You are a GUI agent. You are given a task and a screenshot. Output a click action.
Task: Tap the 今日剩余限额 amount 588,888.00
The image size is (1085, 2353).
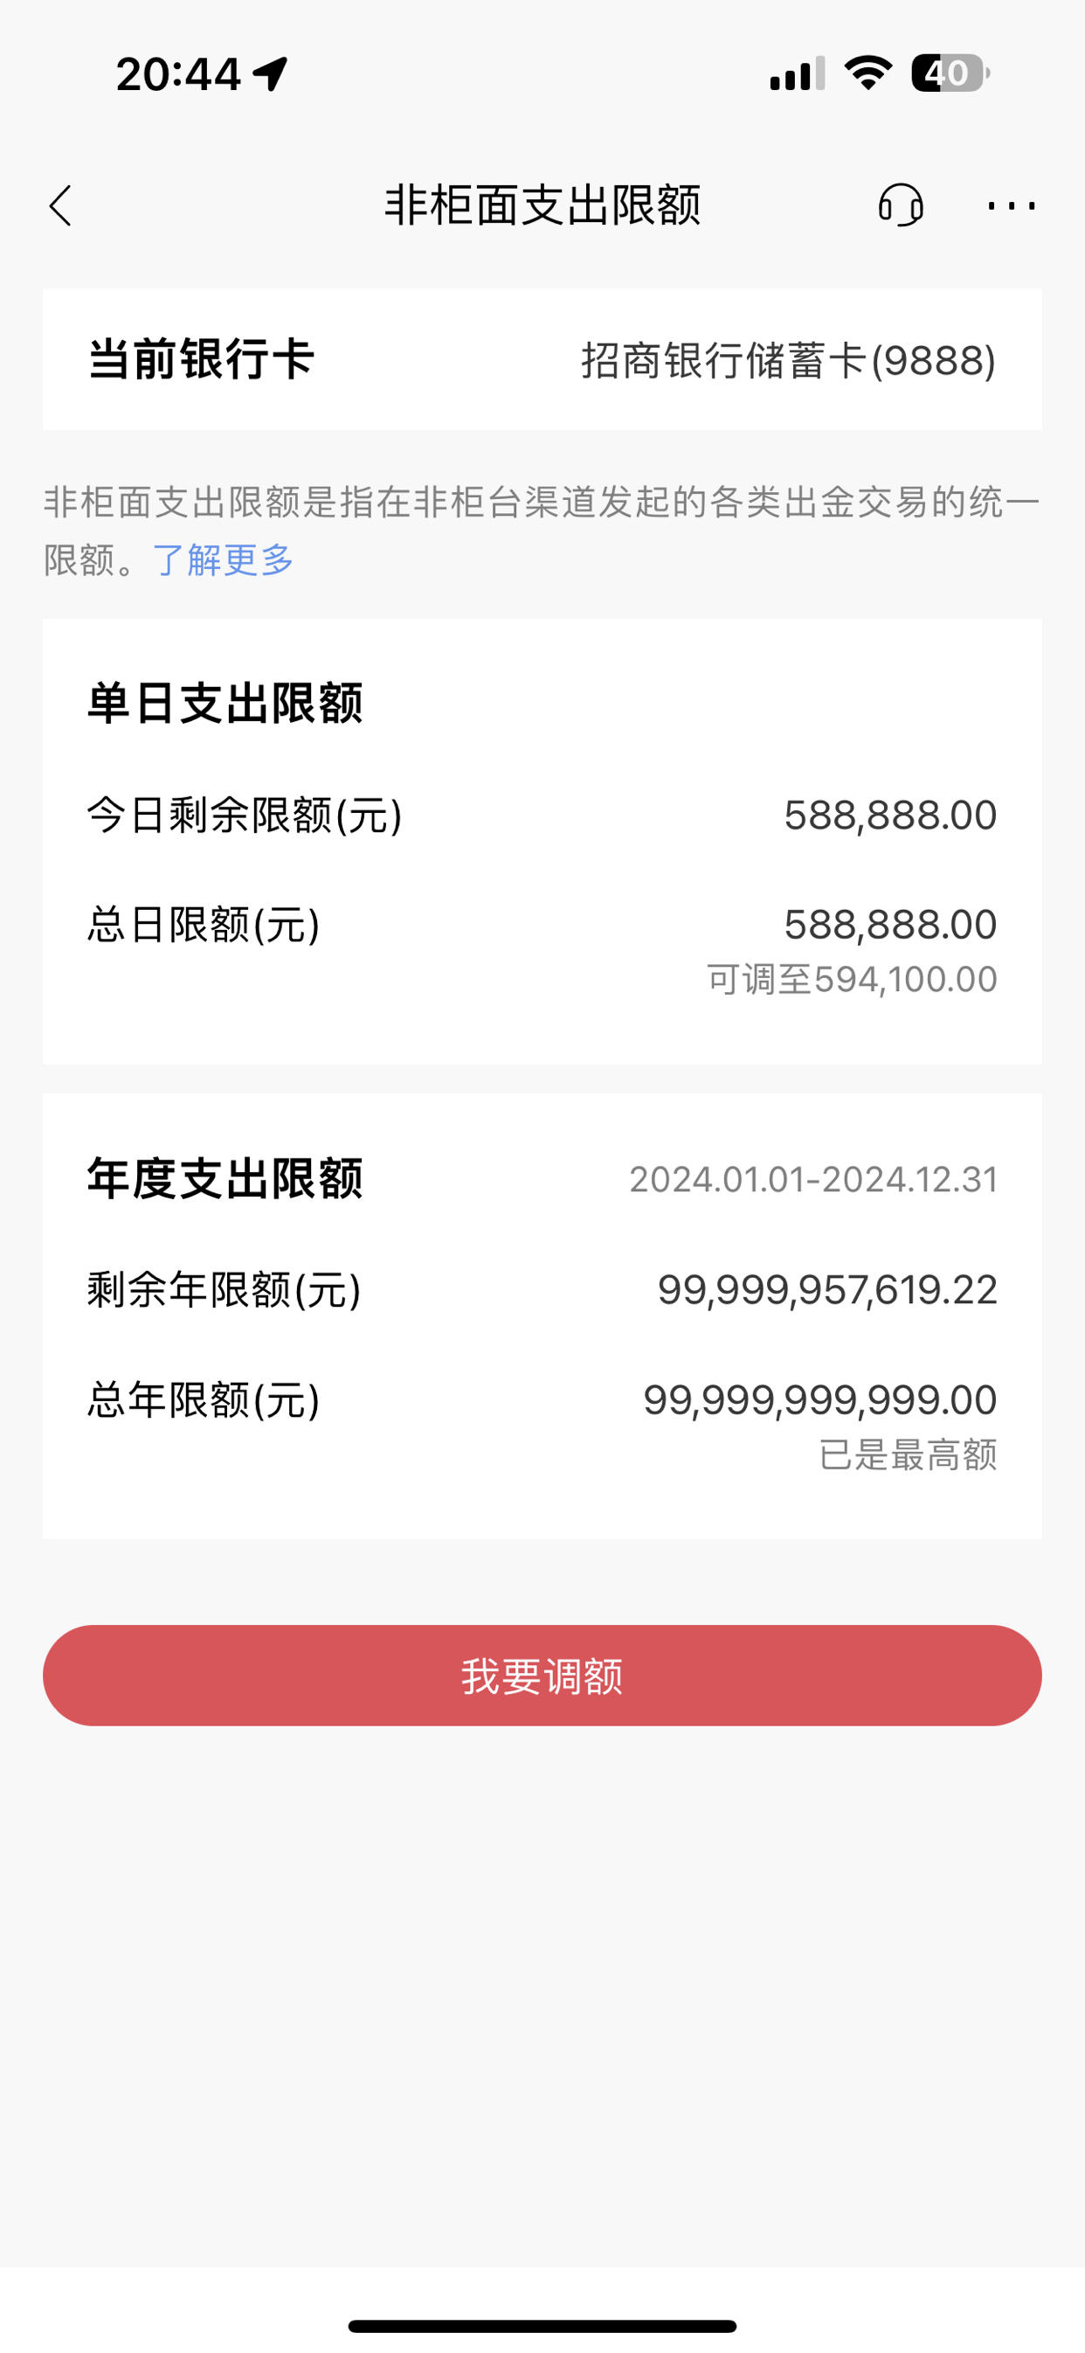coord(889,815)
